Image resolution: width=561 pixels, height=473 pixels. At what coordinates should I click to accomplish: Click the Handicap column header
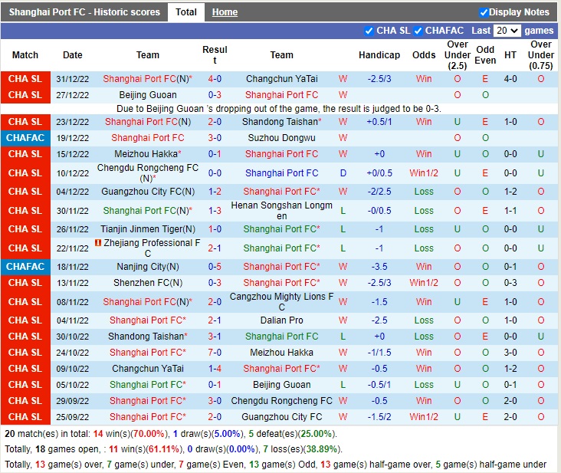pyautogui.click(x=379, y=55)
